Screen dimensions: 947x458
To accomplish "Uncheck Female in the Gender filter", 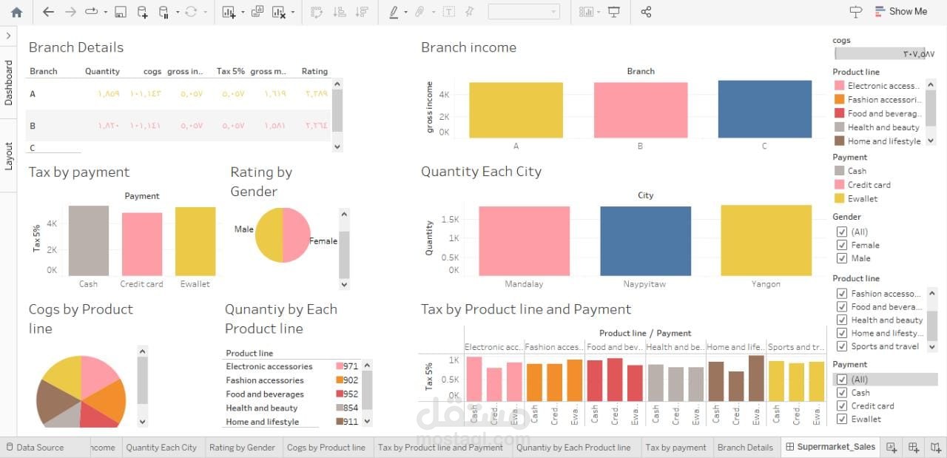I will [842, 245].
